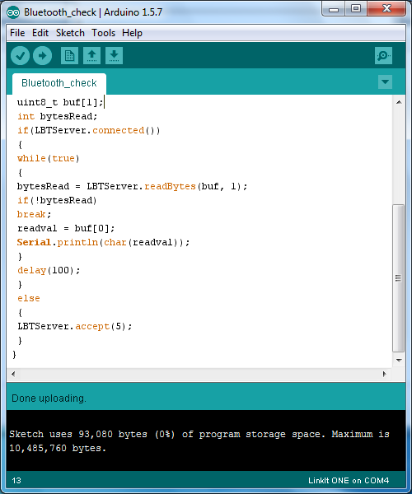The height and width of the screenshot is (494, 412).
Task: Open the Sketch menu
Action: click(x=70, y=33)
